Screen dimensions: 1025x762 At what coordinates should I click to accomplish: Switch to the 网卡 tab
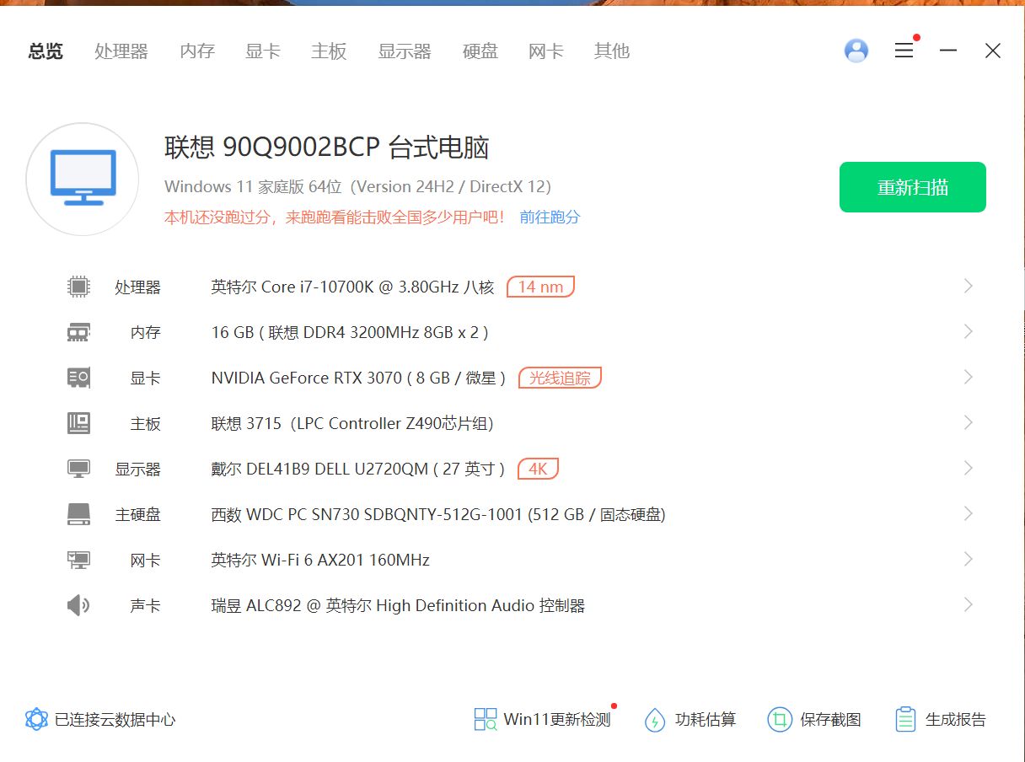[x=546, y=51]
